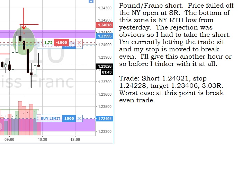Select the lower purple zone rectangle

tap(48, 125)
